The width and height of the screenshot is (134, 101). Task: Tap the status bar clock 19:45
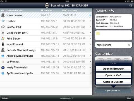click(x=67, y=1)
